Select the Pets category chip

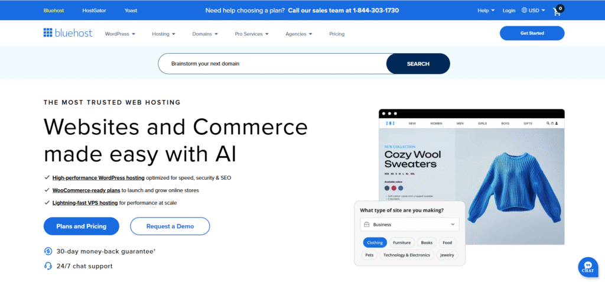tap(369, 255)
